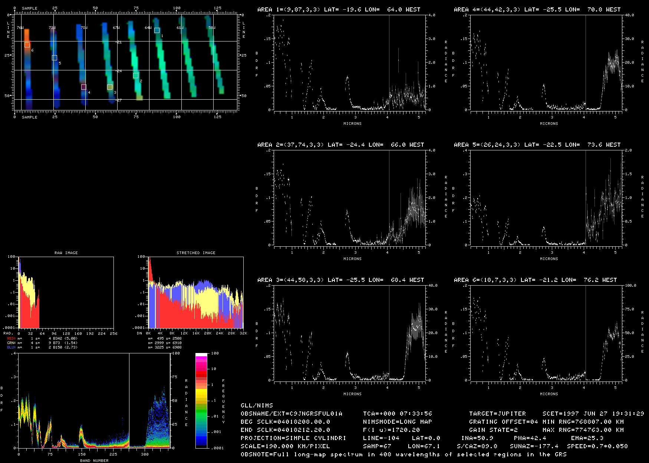
Task: Click the 'S/CAZ=89.8' value
Action: tap(477, 446)
